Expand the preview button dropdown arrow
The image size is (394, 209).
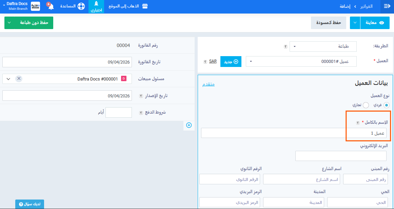pos(355,23)
